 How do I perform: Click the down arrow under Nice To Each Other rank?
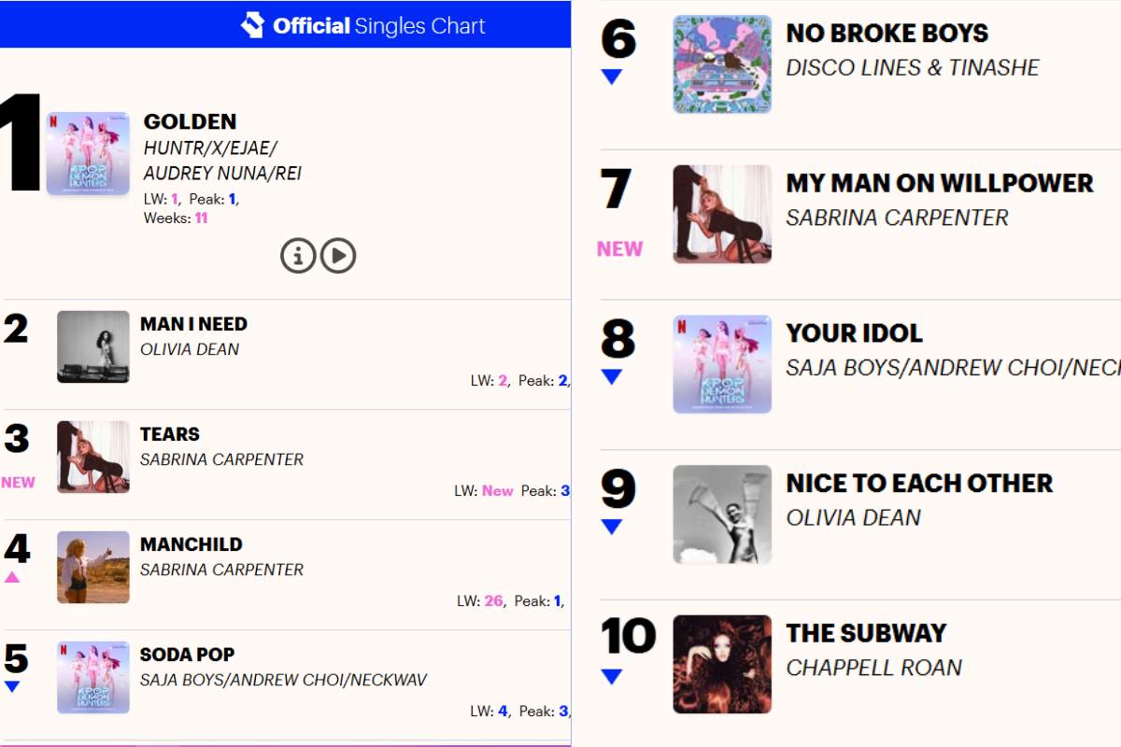click(x=614, y=526)
